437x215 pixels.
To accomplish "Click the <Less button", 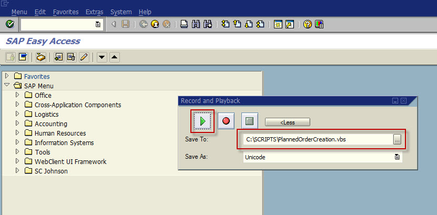I will [x=287, y=122].
